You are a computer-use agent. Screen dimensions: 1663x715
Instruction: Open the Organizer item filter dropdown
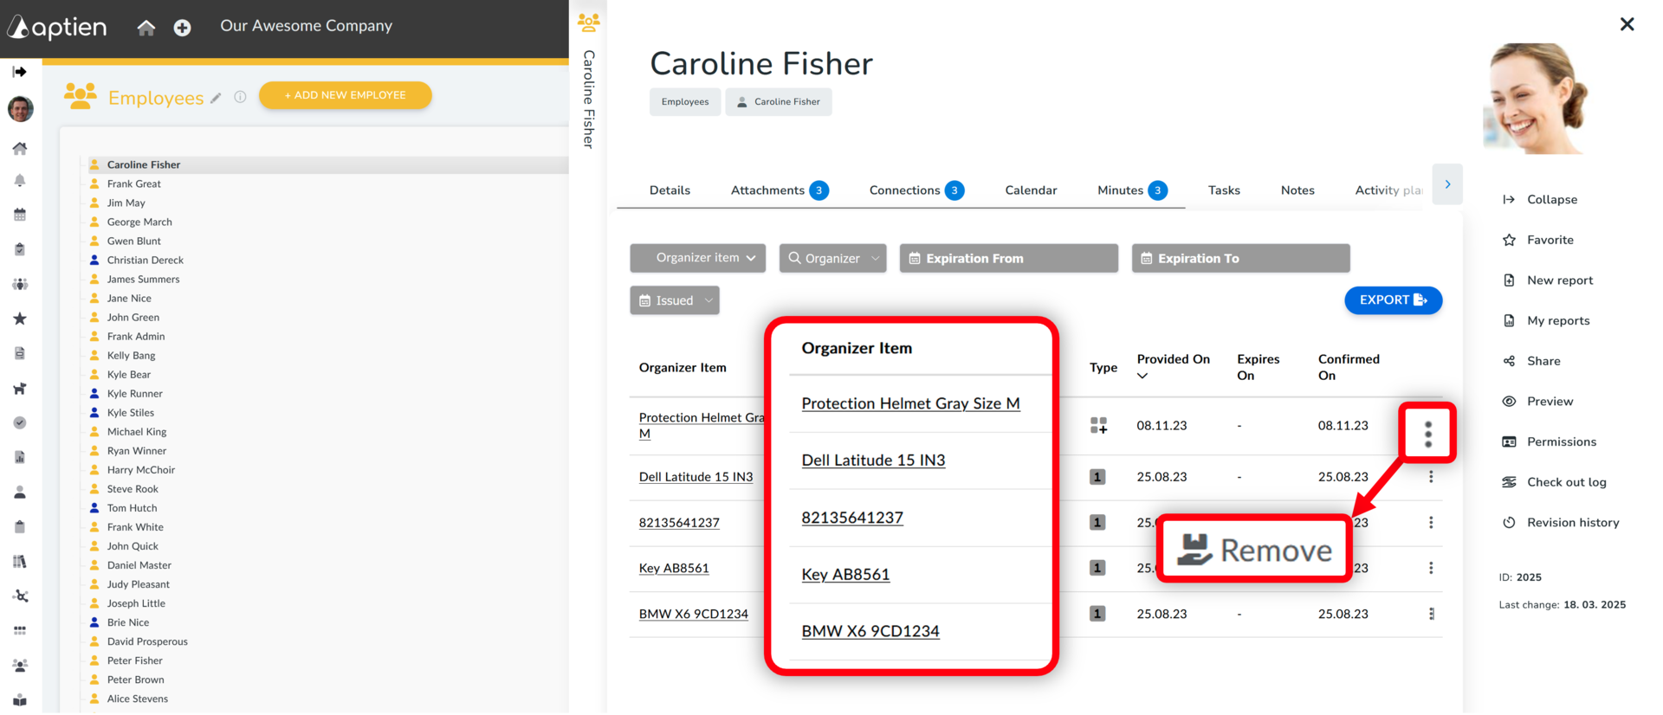pyautogui.click(x=698, y=258)
